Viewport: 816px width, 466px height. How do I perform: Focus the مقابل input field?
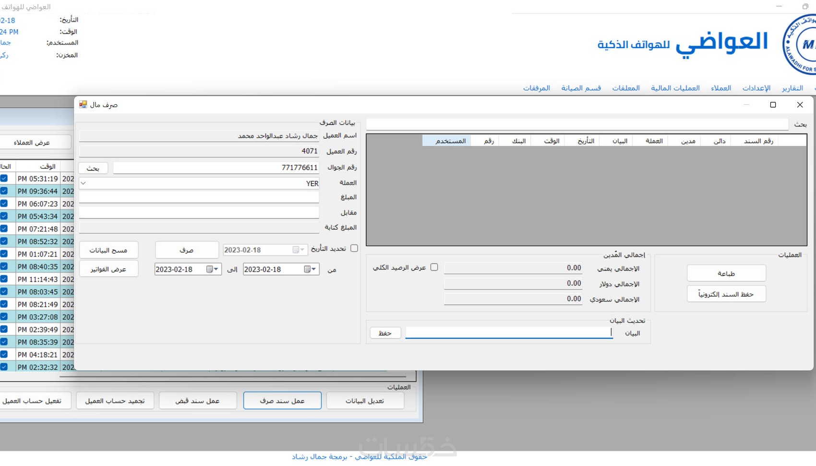[199, 212]
